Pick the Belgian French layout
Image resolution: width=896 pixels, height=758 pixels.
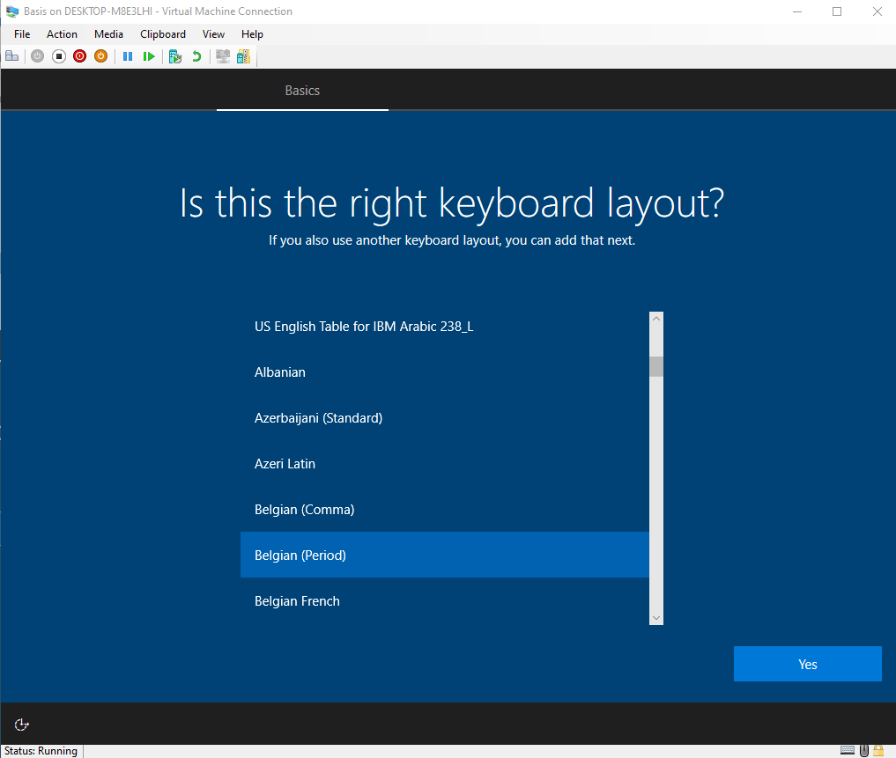[445, 600]
